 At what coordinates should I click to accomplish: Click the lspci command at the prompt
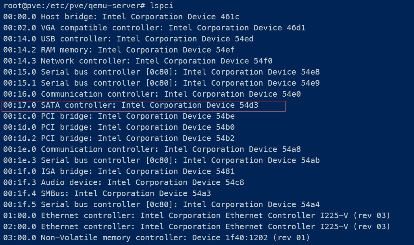pyautogui.click(x=162, y=6)
